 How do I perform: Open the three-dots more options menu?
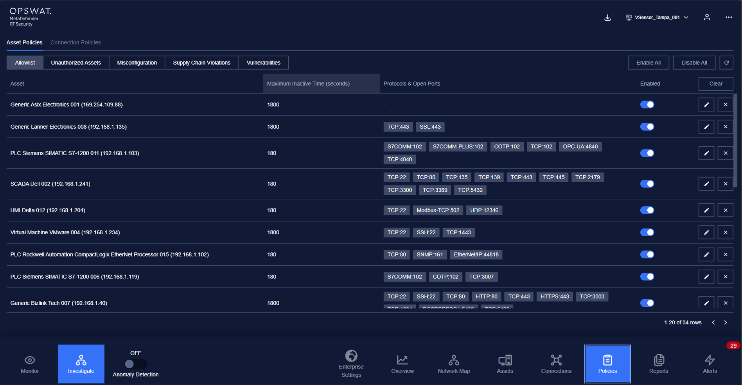tap(728, 17)
